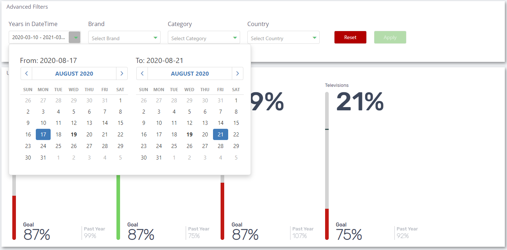Click the AUGUST 2020 header on To calendar
Image resolution: width=507 pixels, height=250 pixels.
(190, 73)
